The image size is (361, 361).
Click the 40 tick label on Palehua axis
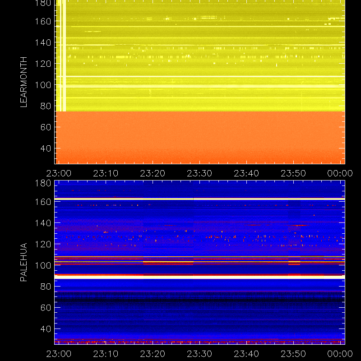pos(46,329)
